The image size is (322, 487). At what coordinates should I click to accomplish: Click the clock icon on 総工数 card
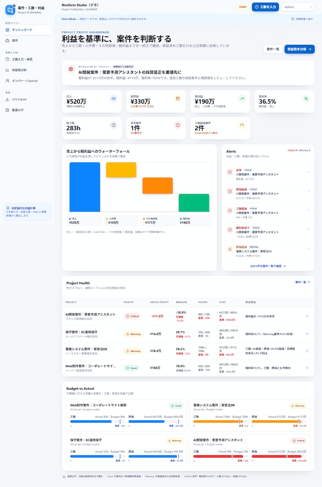pyautogui.click(x=114, y=125)
